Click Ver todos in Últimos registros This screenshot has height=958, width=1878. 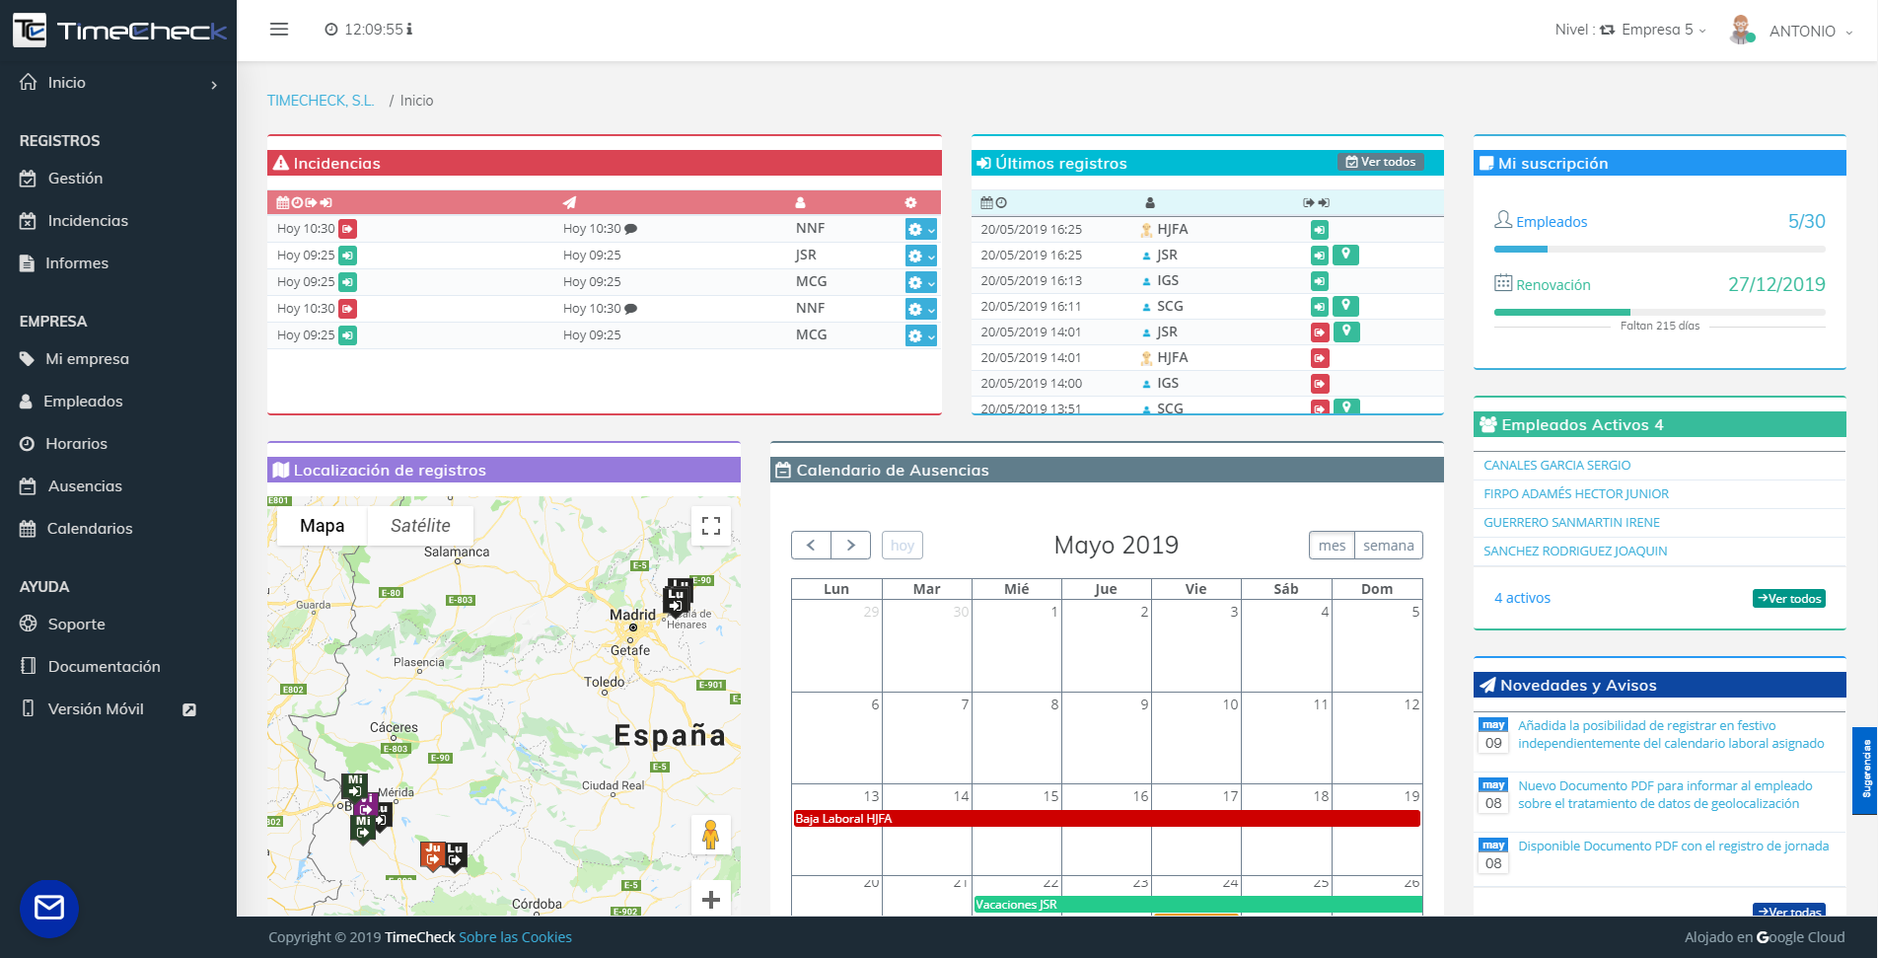(1380, 162)
